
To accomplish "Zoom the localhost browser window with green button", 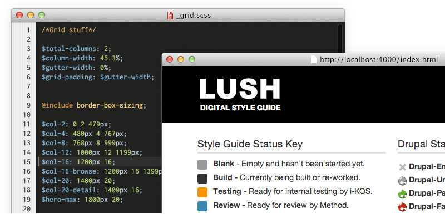I will coord(192,59).
